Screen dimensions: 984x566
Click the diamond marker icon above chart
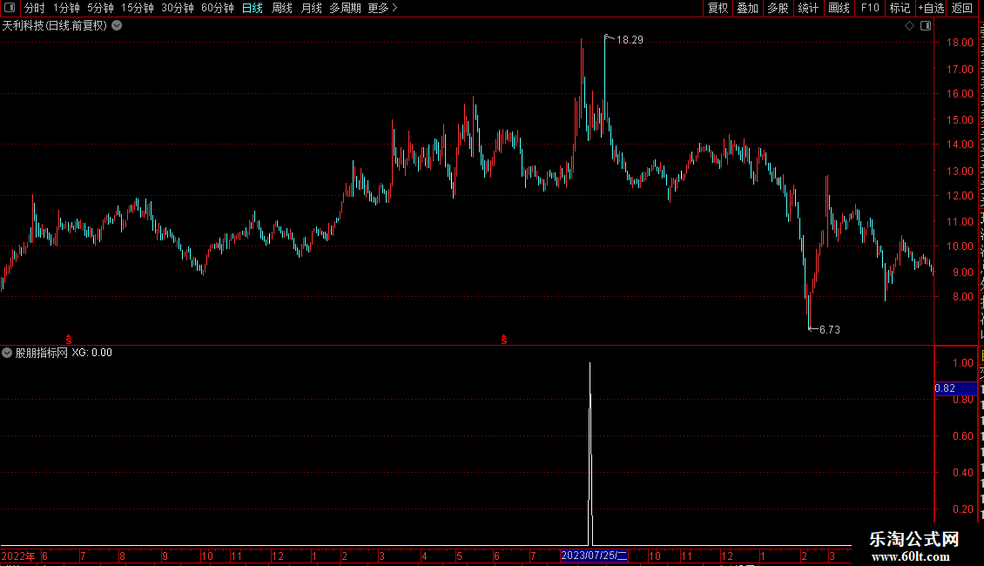coord(909,26)
